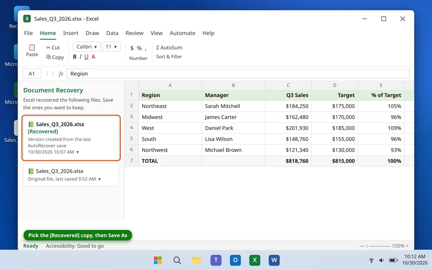
Task: Open the taskbar clock showing 10:12 AM
Action: coord(415,260)
